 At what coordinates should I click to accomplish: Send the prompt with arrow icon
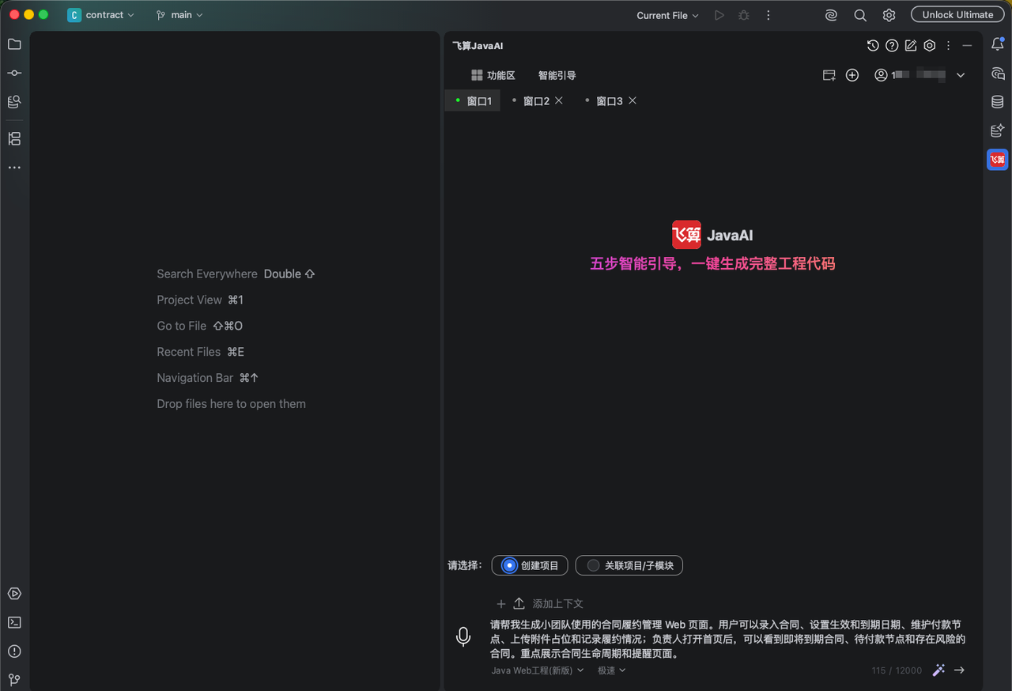[x=959, y=670]
